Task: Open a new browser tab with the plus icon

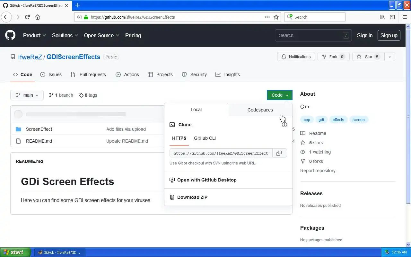Action: [x=77, y=5]
